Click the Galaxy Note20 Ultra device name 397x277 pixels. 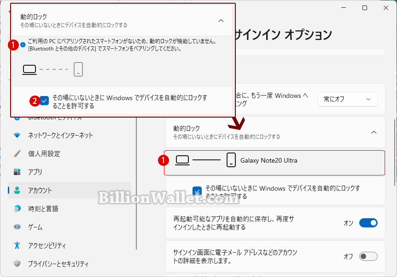point(269,161)
